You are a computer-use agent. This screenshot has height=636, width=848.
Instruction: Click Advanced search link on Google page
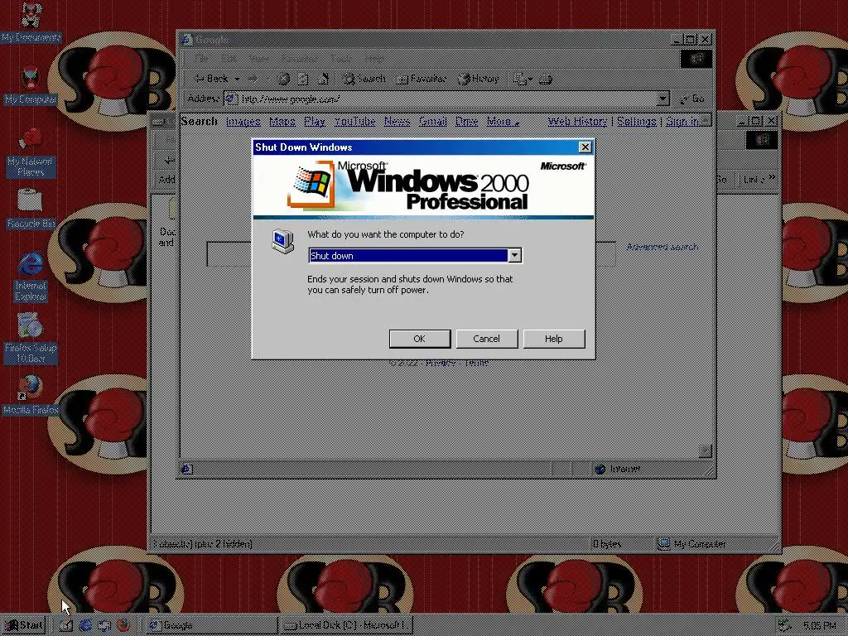(x=662, y=247)
